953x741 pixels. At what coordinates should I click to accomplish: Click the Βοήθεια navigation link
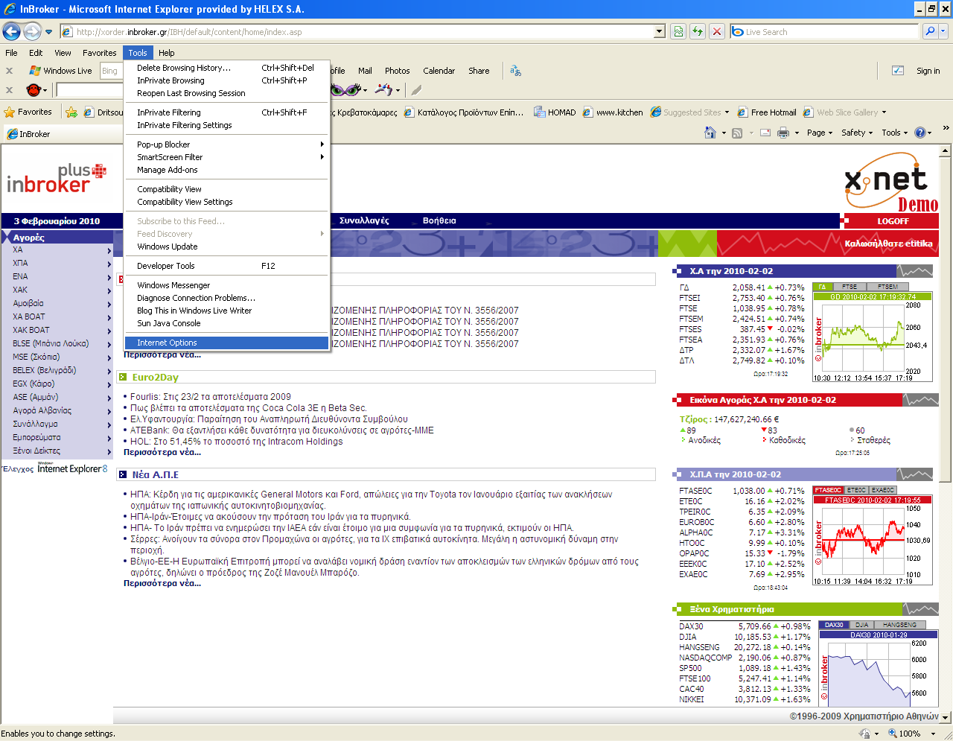[439, 220]
